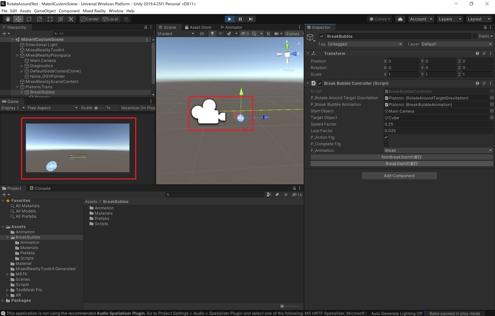Select the Rect tool
495x316 pixels.
click(50, 19)
